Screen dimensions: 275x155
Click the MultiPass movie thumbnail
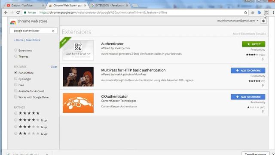pyautogui.click(x=78, y=77)
